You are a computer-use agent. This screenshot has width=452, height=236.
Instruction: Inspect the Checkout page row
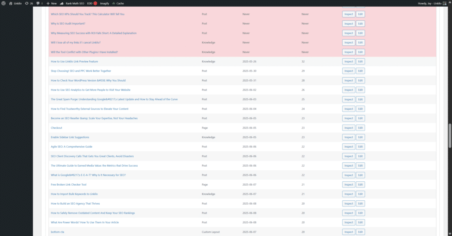(349, 127)
